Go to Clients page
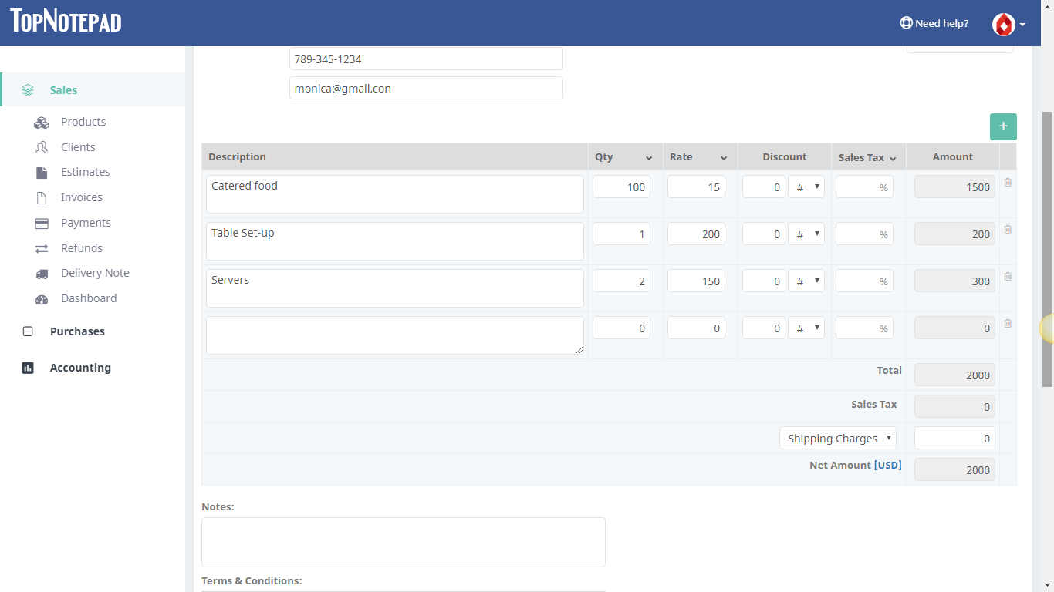1054x592 pixels. pos(78,147)
